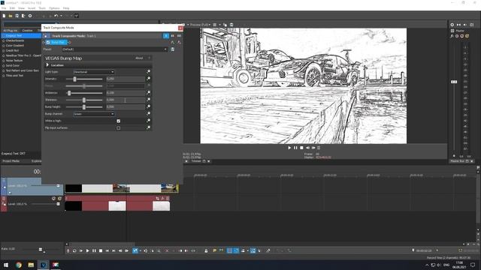
Task: Click the Shininess value field
Action: (126, 100)
